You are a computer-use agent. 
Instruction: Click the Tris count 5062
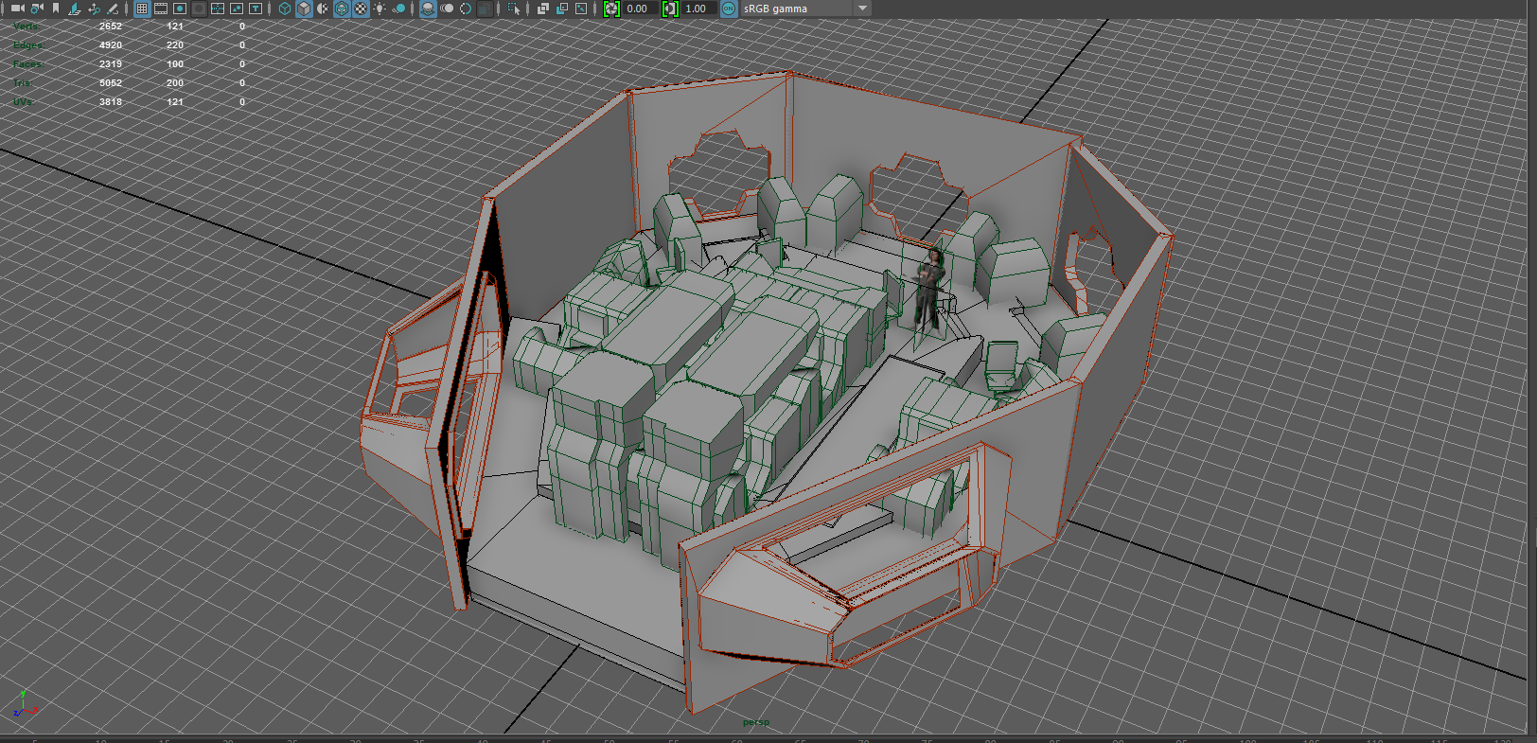tap(111, 83)
